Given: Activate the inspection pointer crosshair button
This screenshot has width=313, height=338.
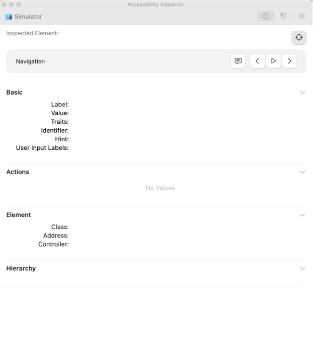Looking at the screenshot, I should click(299, 38).
